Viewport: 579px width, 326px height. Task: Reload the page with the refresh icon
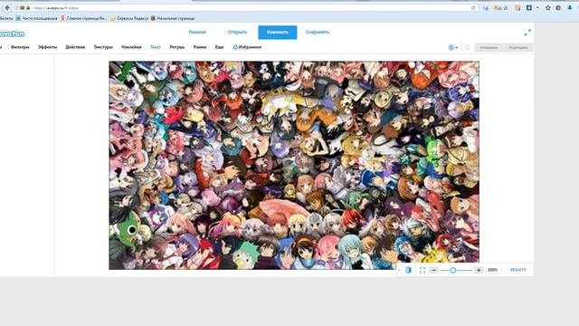click(473, 8)
